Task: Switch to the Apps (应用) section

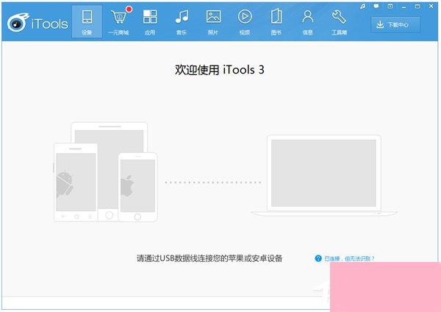Action: [150, 21]
